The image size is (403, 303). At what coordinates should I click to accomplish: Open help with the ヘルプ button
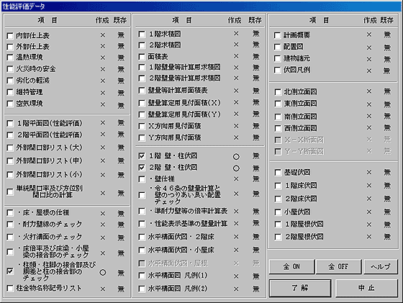(x=381, y=267)
